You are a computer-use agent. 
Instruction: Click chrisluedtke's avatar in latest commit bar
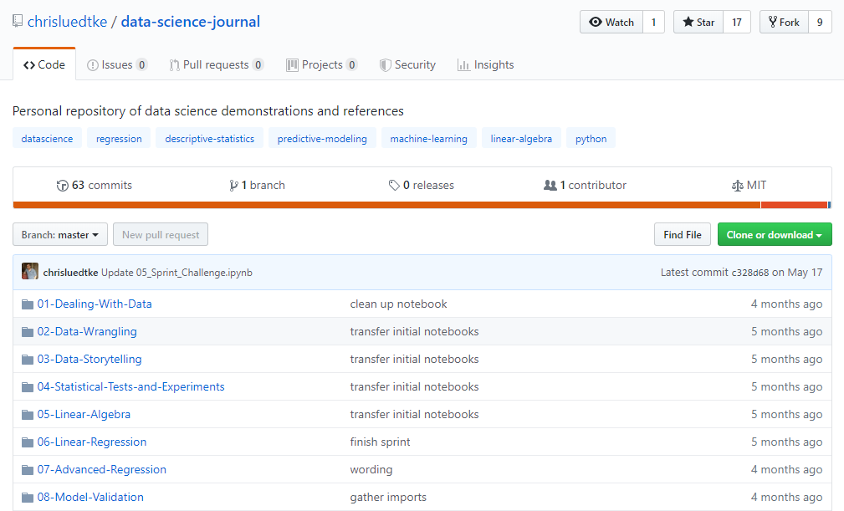(x=30, y=272)
